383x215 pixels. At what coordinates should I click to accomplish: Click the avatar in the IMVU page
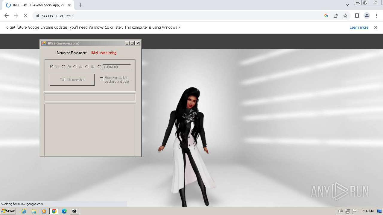tap(186, 146)
